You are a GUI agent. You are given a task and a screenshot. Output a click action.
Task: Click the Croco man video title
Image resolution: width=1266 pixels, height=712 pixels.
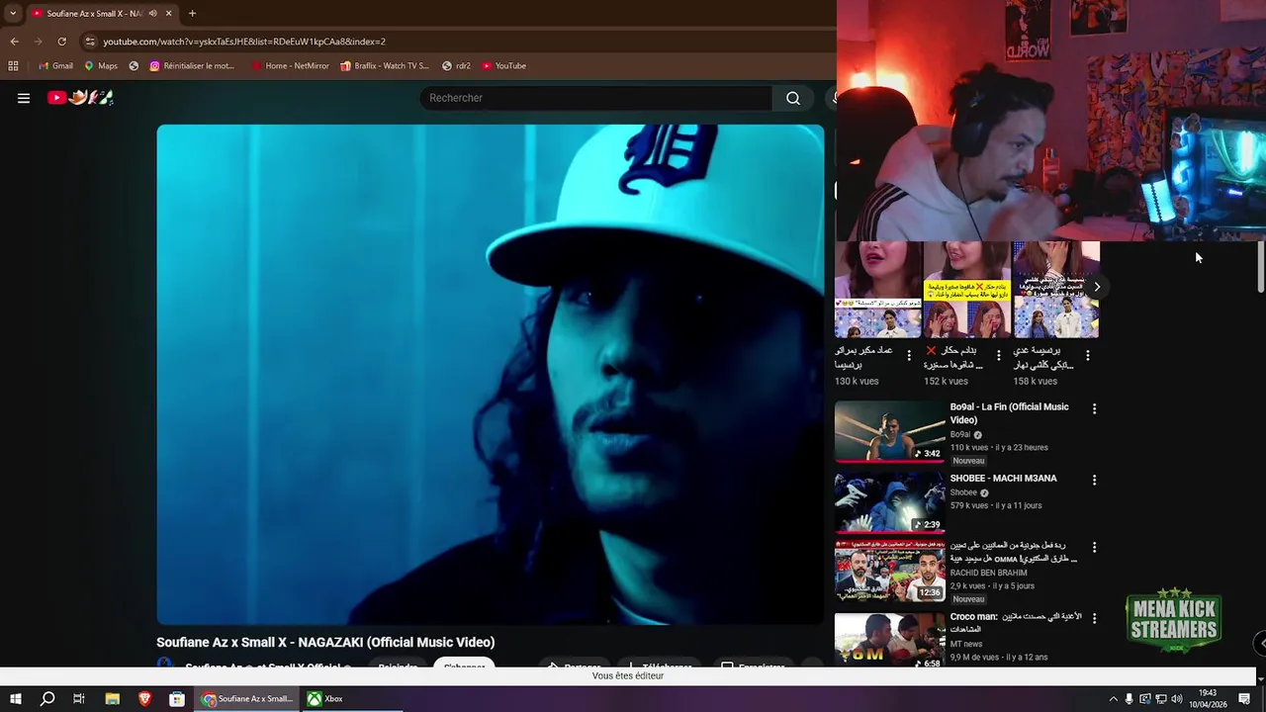click(1016, 623)
